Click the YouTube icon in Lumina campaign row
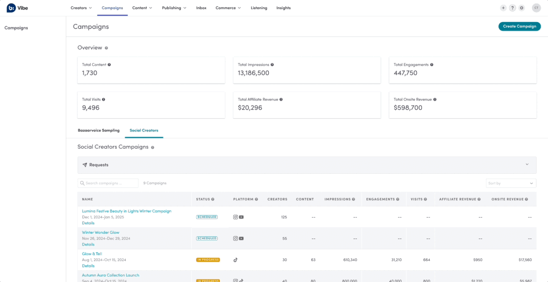This screenshot has height=282, width=548. 241,217
